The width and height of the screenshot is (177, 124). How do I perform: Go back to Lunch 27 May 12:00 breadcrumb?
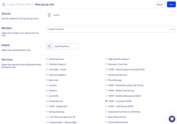pos(19,4)
